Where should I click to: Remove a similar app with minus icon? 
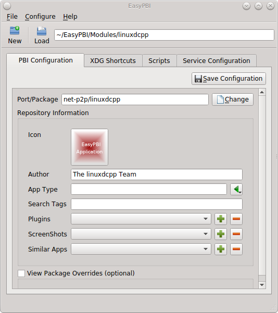[236, 249]
